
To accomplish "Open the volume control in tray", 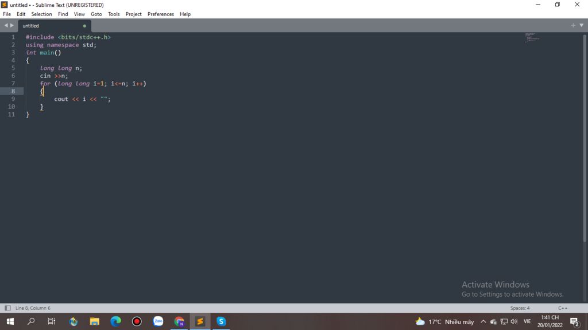I will (514, 322).
